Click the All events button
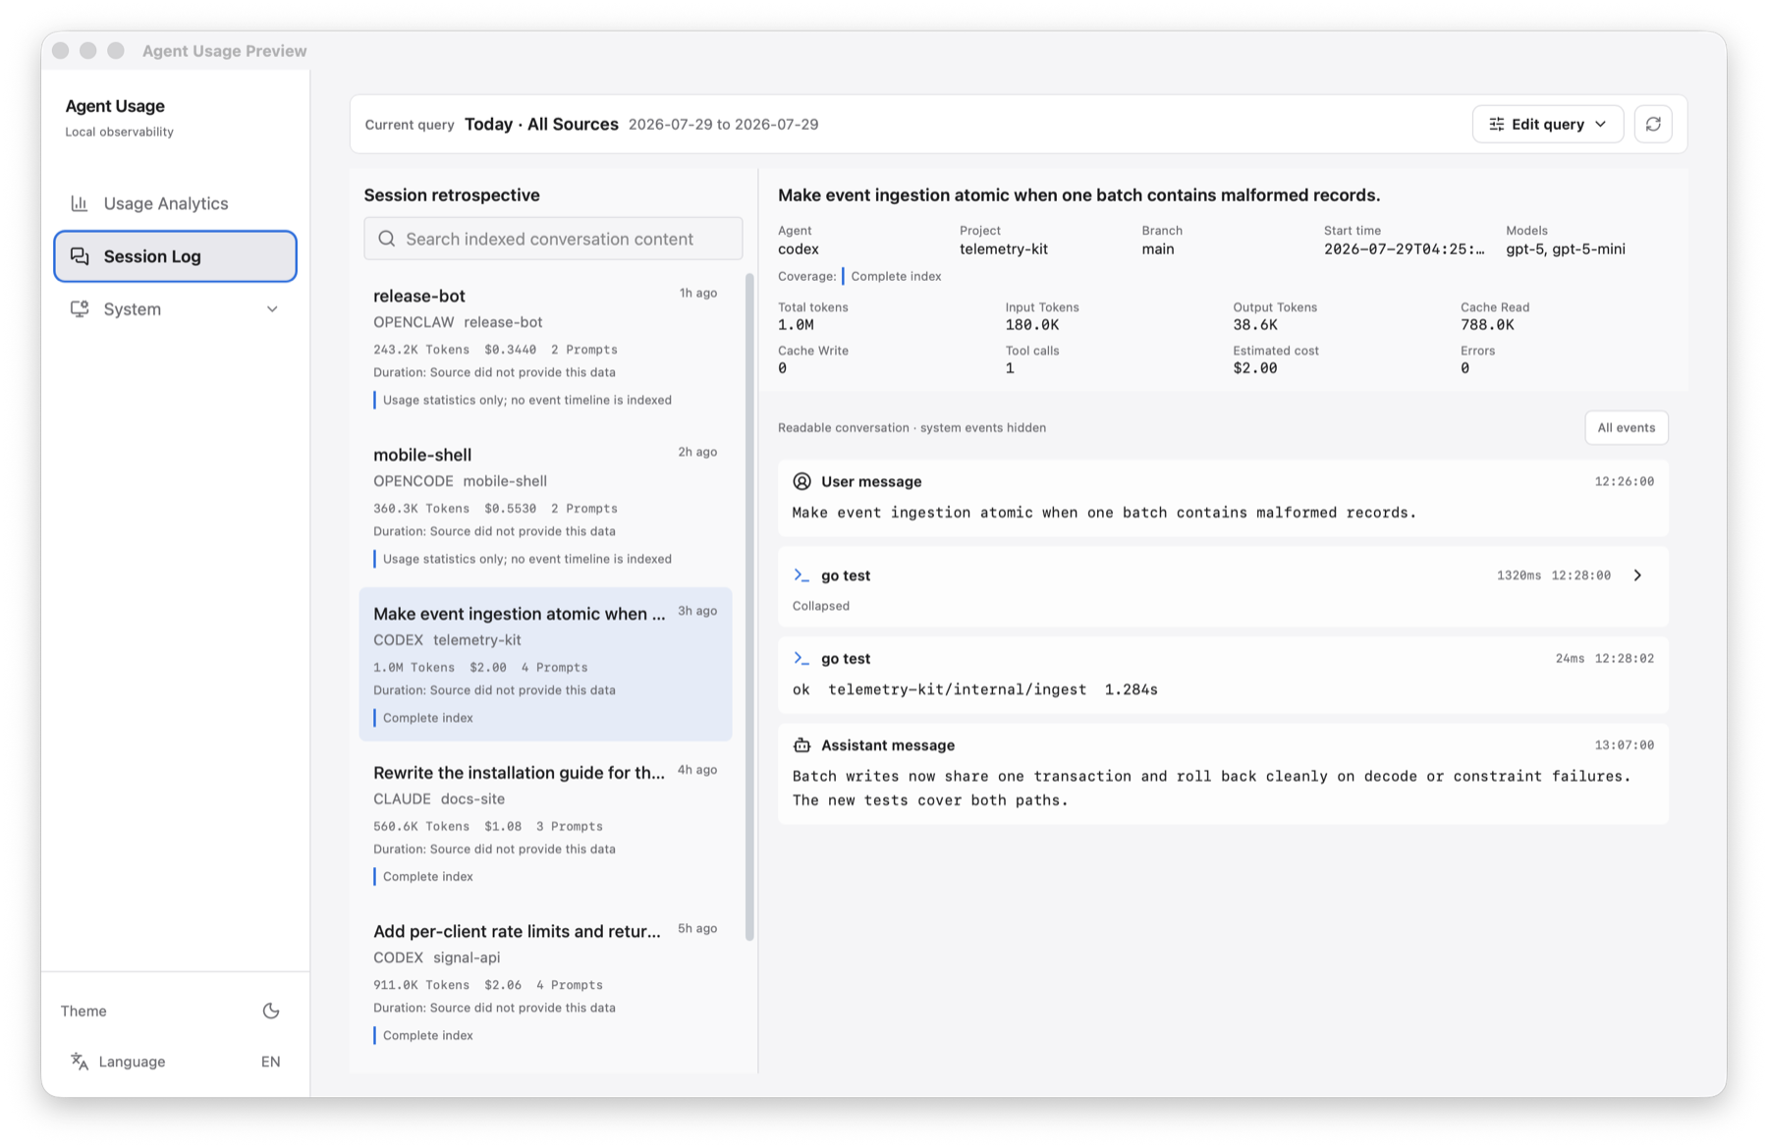The height and width of the screenshot is (1148, 1768). pyautogui.click(x=1626, y=427)
